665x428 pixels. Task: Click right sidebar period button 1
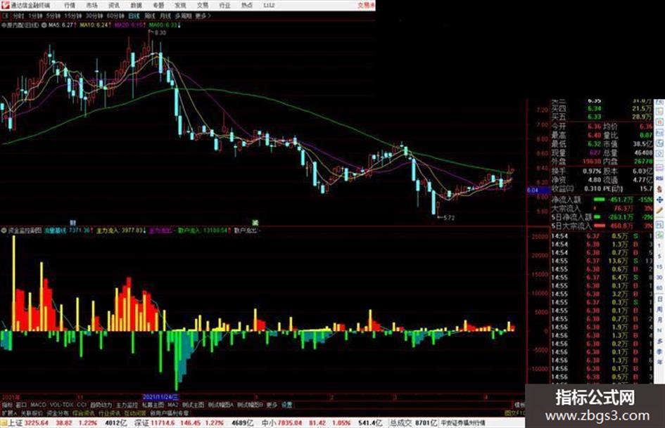coord(659,245)
